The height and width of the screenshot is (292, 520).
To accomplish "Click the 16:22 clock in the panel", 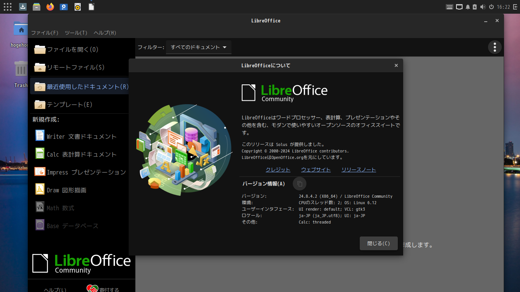I will 503,7.
